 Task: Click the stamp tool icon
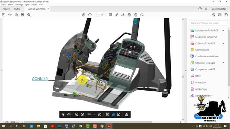pyautogui.click(x=129, y=15)
